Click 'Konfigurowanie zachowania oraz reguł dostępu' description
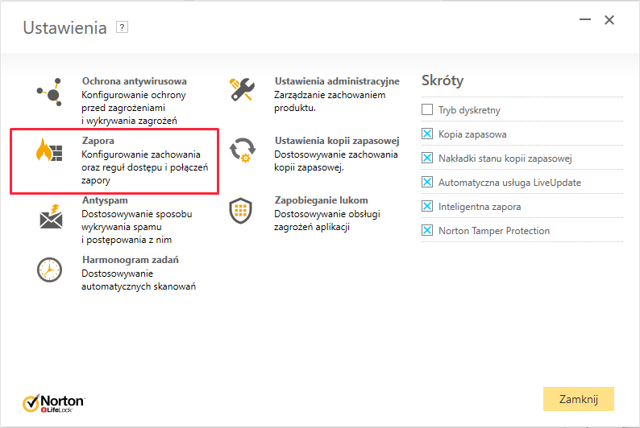The width and height of the screenshot is (640, 428). pos(144,167)
